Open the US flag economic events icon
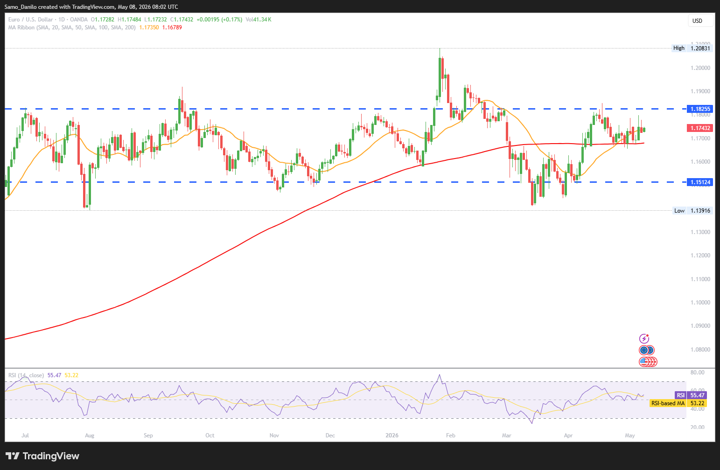Viewport: 720px width, 470px height. [648, 361]
